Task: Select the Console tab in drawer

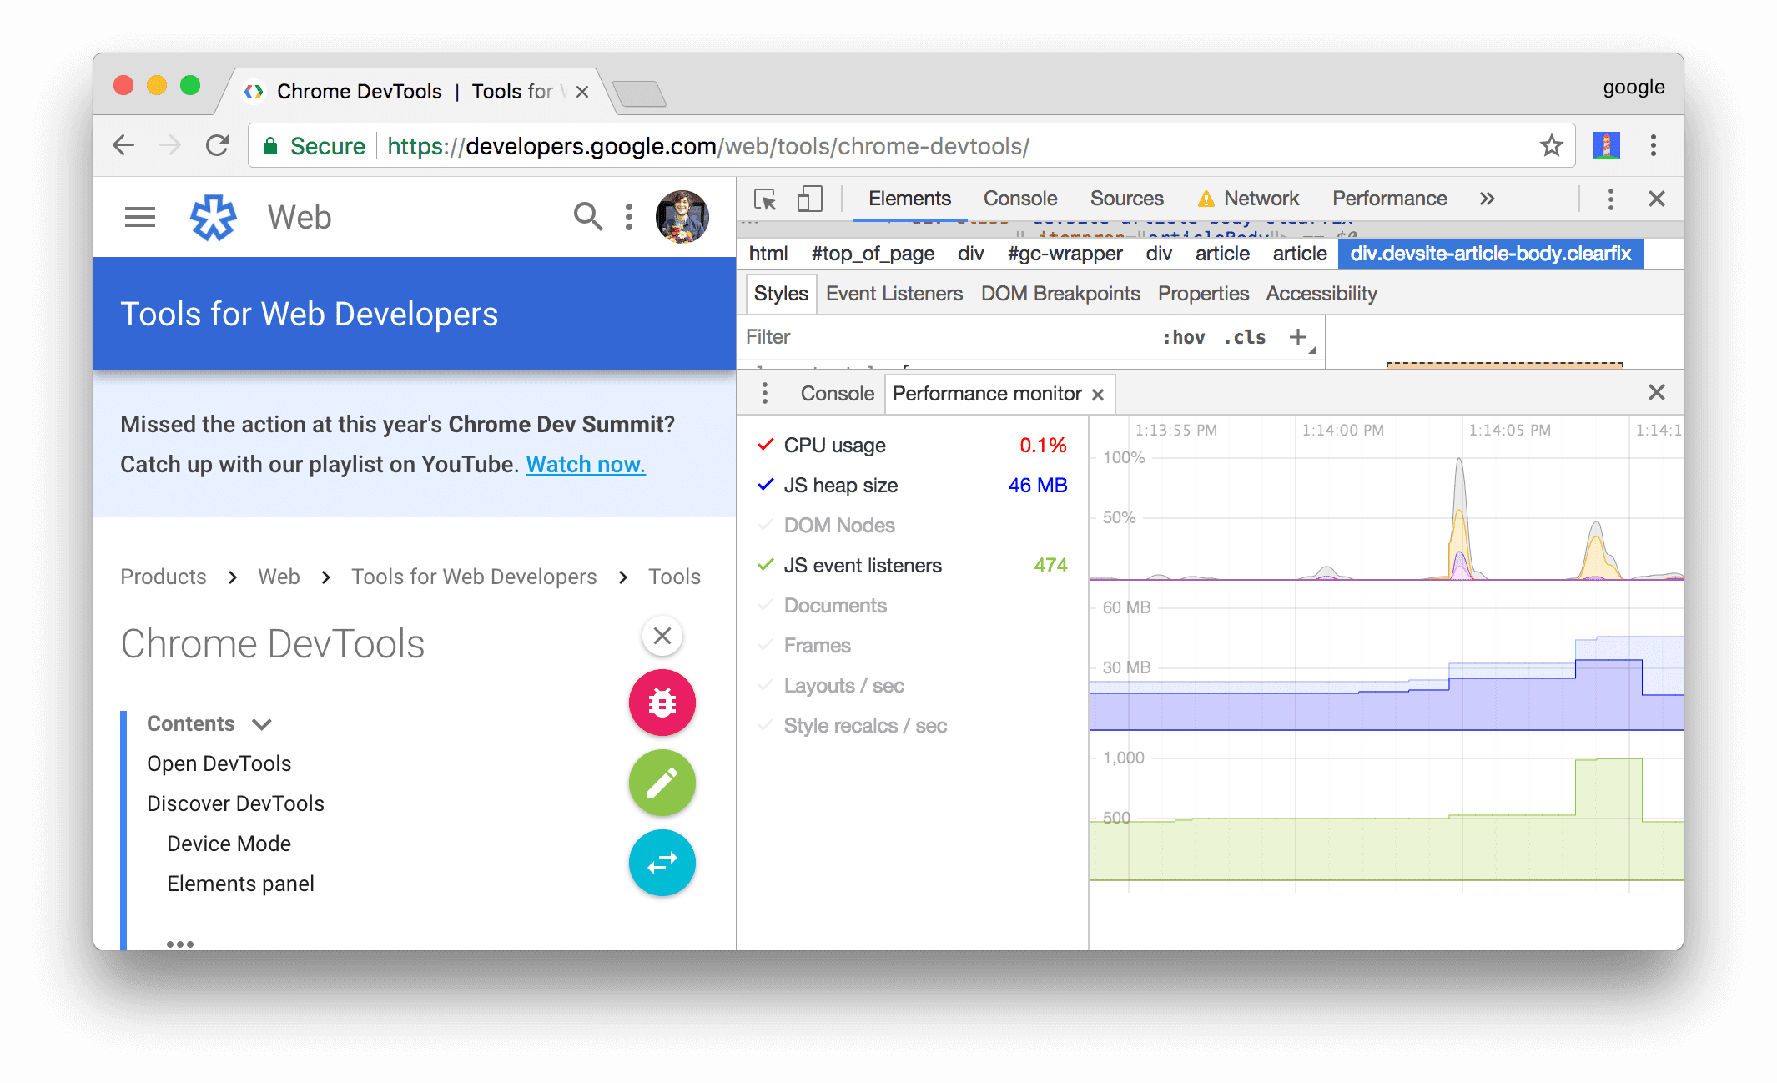Action: click(x=835, y=394)
